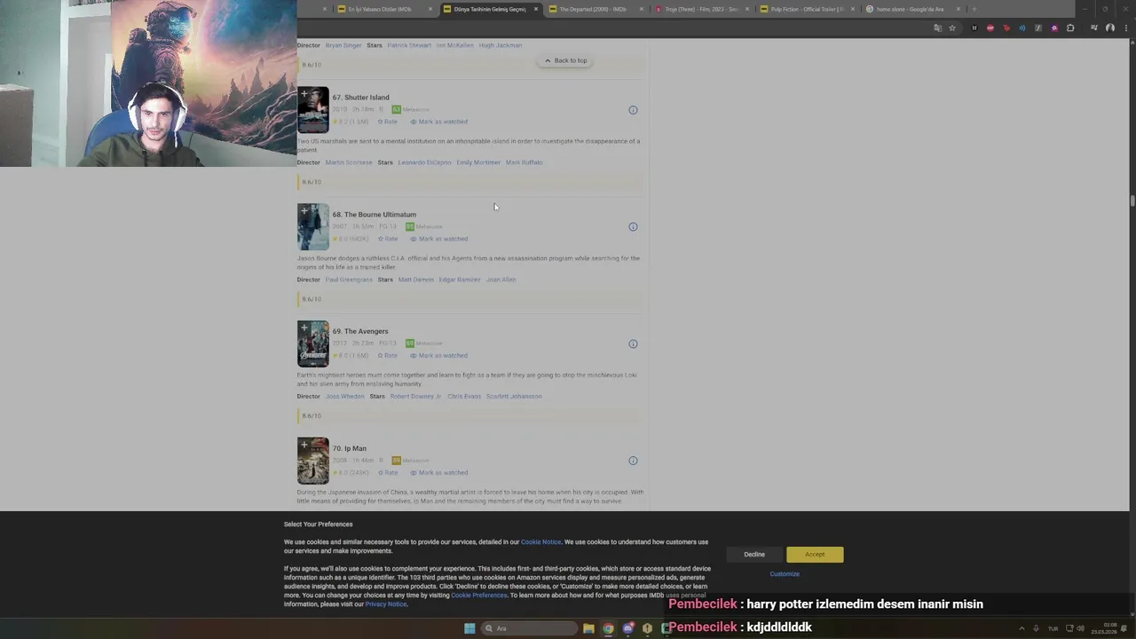Click Shutter Island poster thumbnail
The height and width of the screenshot is (639, 1136).
pyautogui.click(x=312, y=110)
